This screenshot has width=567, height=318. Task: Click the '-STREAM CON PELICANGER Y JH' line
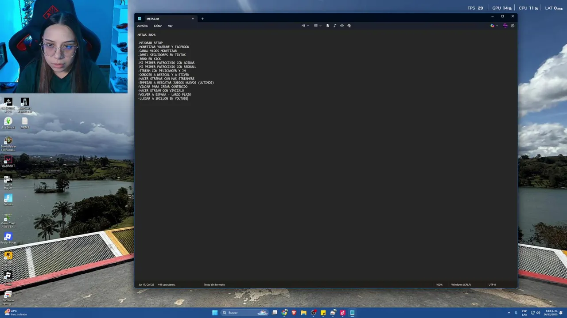click(x=162, y=71)
